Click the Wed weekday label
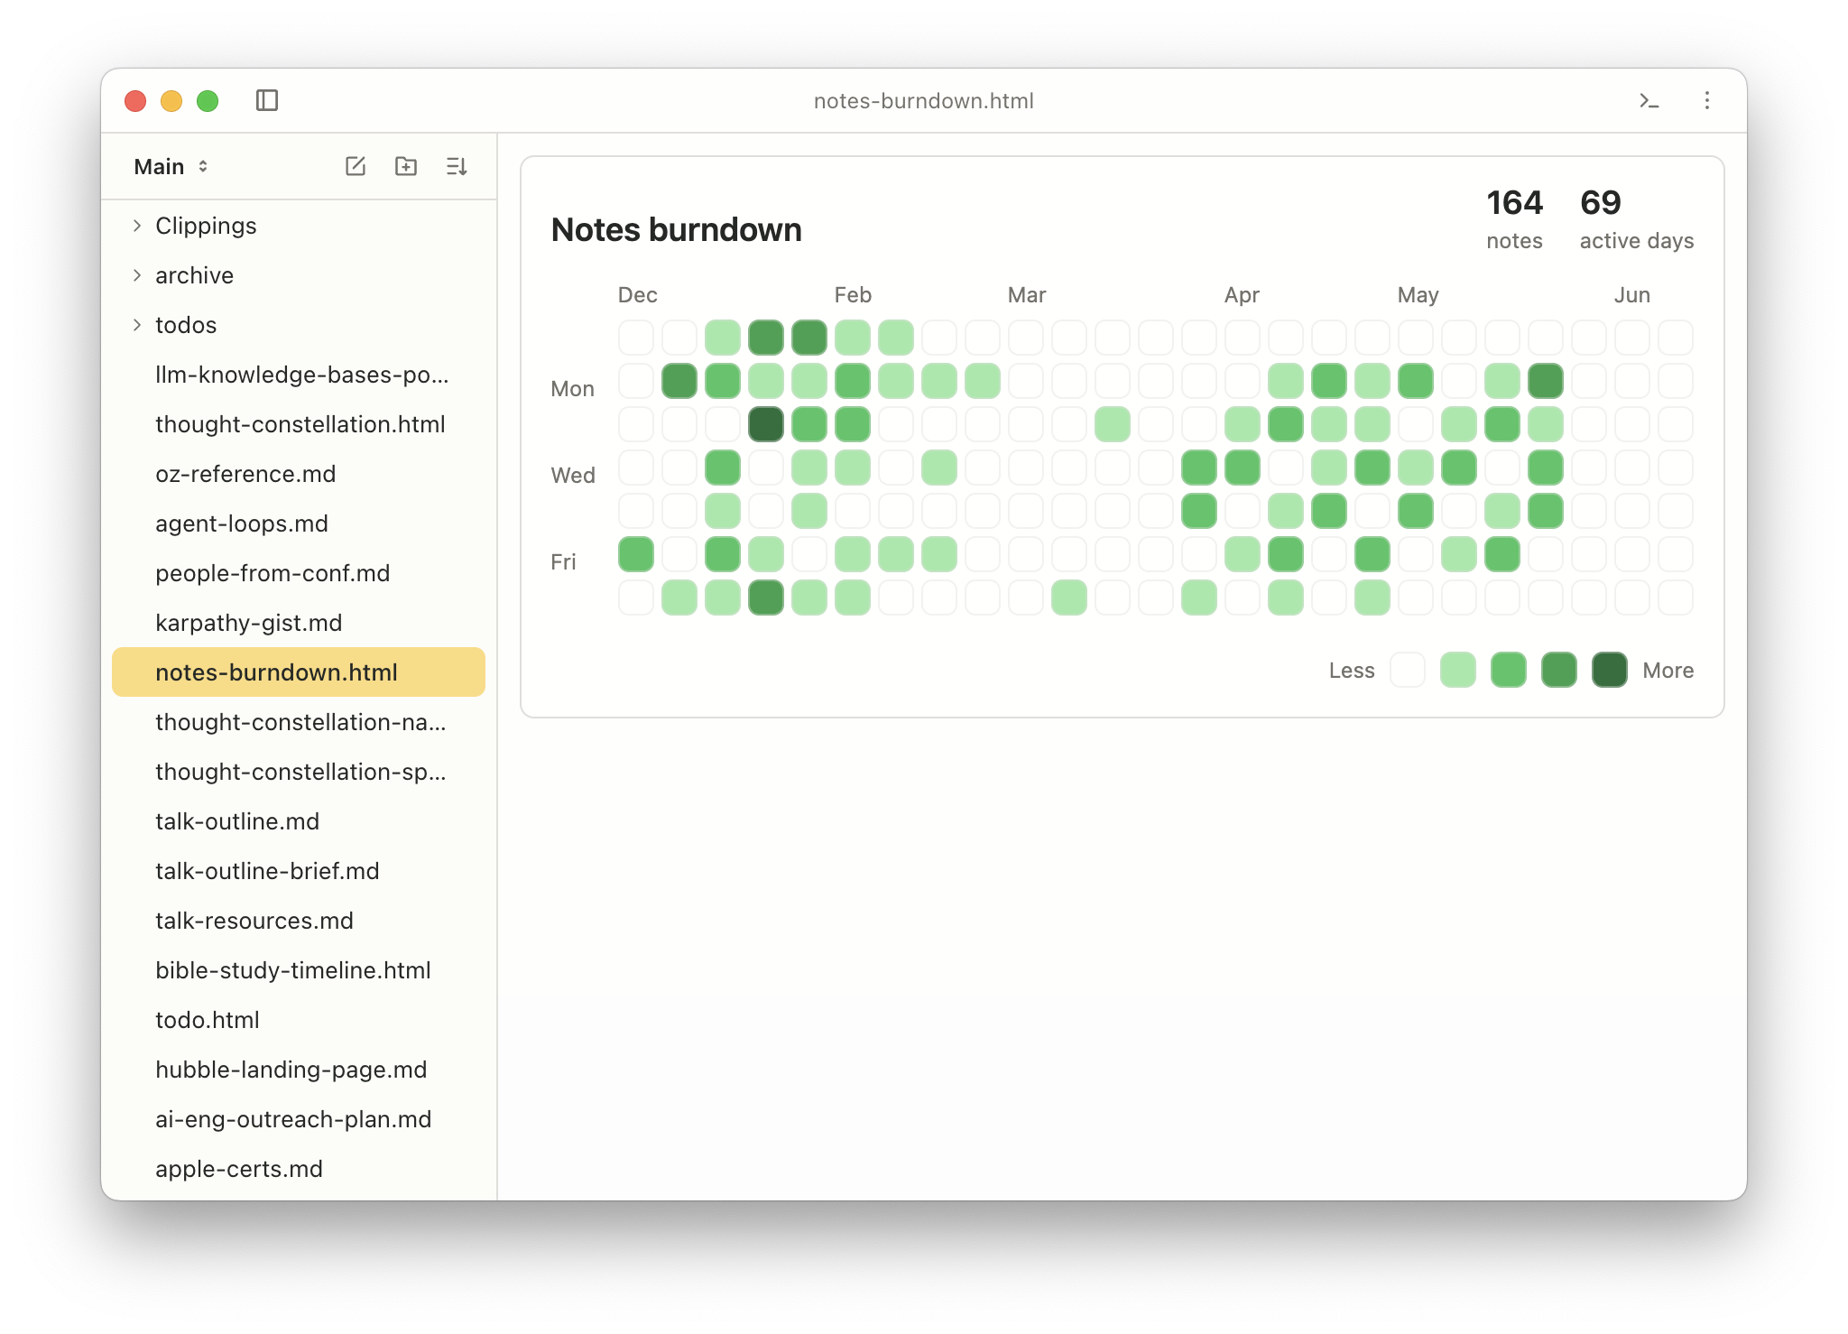The height and width of the screenshot is (1334, 1848). [x=573, y=476]
